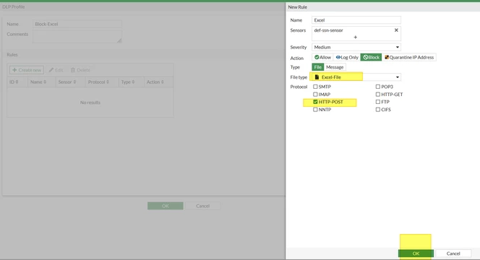Click OK in the DLP Profile dialog

[x=166, y=206]
